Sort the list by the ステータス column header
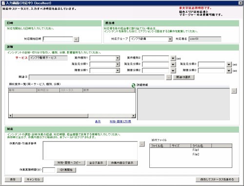This screenshot has height=186, width=244. 71,90
